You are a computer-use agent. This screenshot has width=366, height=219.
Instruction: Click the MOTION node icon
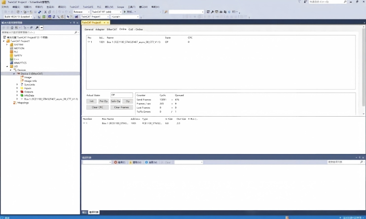pos(11,48)
